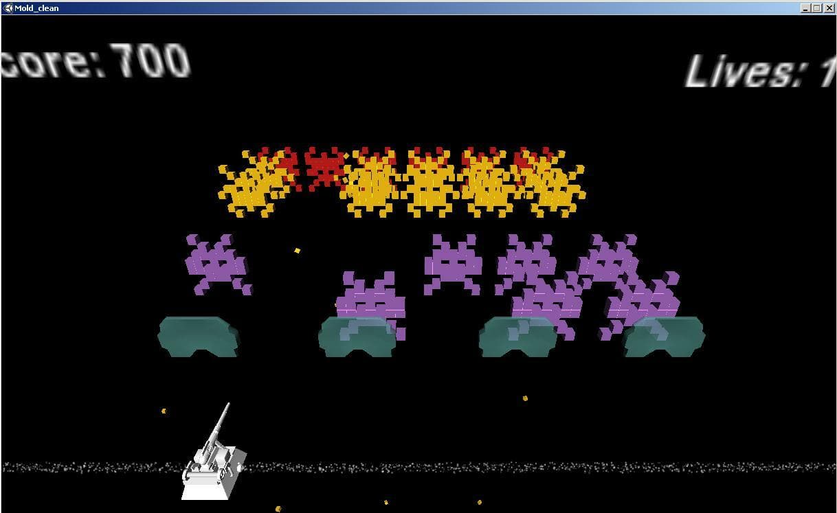837x513 pixels.
Task: Click the rightmost teal shield bunker
Action: (x=664, y=336)
